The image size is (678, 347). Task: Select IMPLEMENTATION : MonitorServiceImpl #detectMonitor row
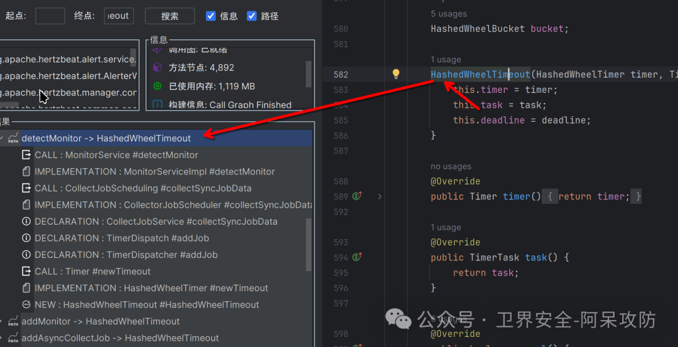point(156,171)
